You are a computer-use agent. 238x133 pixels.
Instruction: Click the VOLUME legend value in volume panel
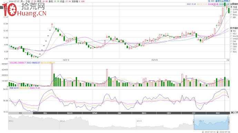tap(18, 63)
